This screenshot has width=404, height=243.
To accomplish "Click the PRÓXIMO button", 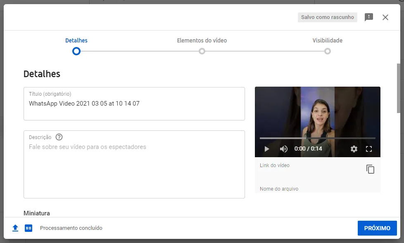I will 377,228.
